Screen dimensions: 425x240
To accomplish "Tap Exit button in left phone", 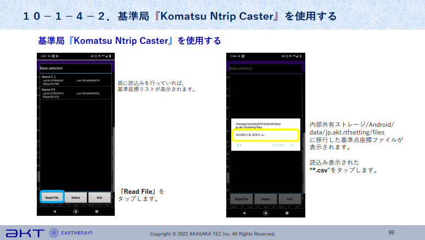I will (x=99, y=197).
